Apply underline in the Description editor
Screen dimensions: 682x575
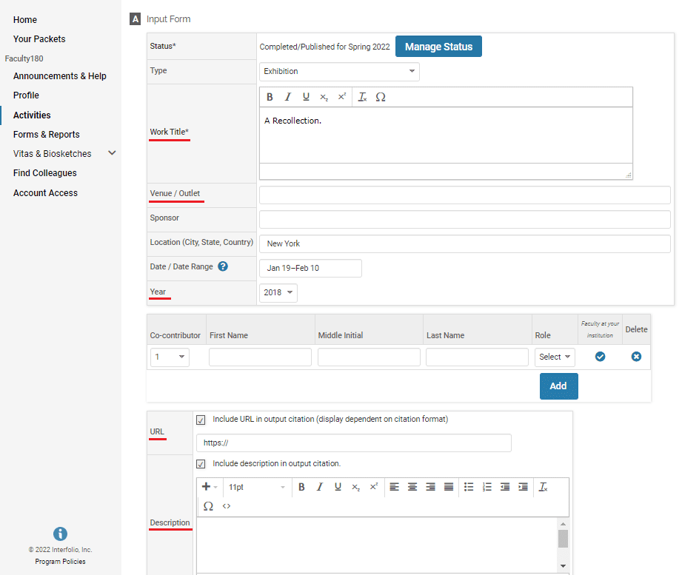338,487
